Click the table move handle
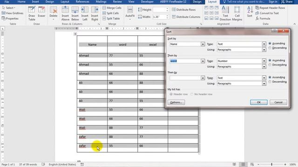 pos(75,34)
